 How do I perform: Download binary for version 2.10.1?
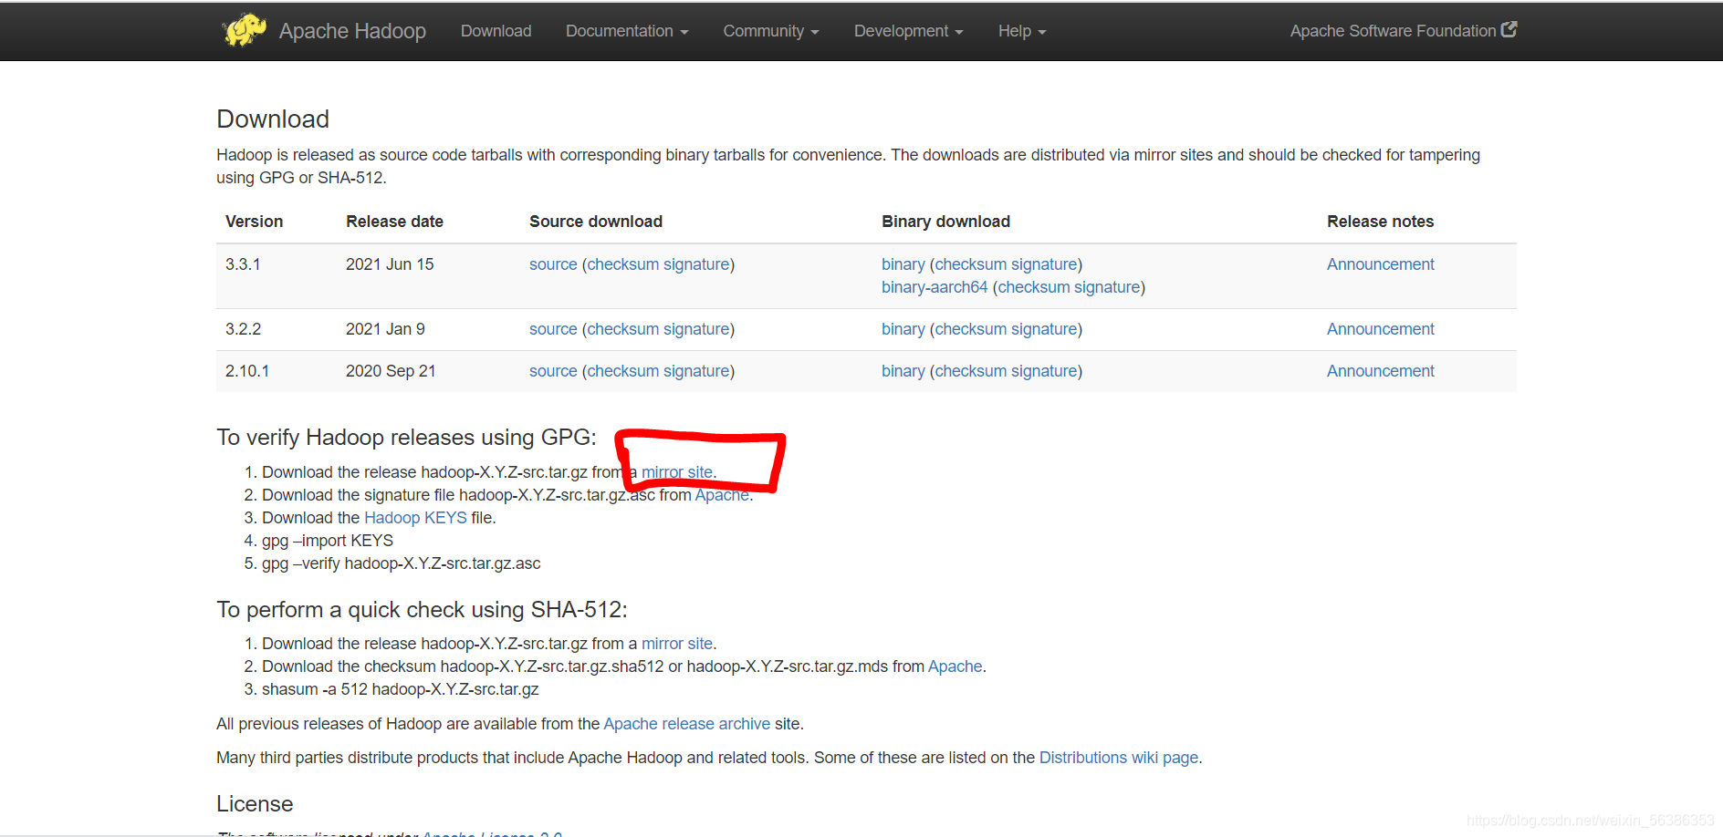pos(903,371)
